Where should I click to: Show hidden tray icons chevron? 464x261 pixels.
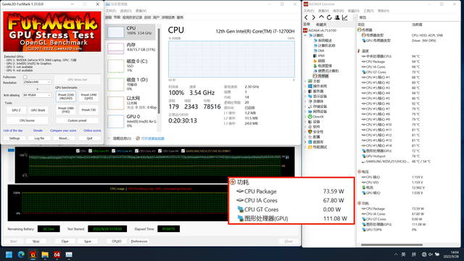click(396, 254)
